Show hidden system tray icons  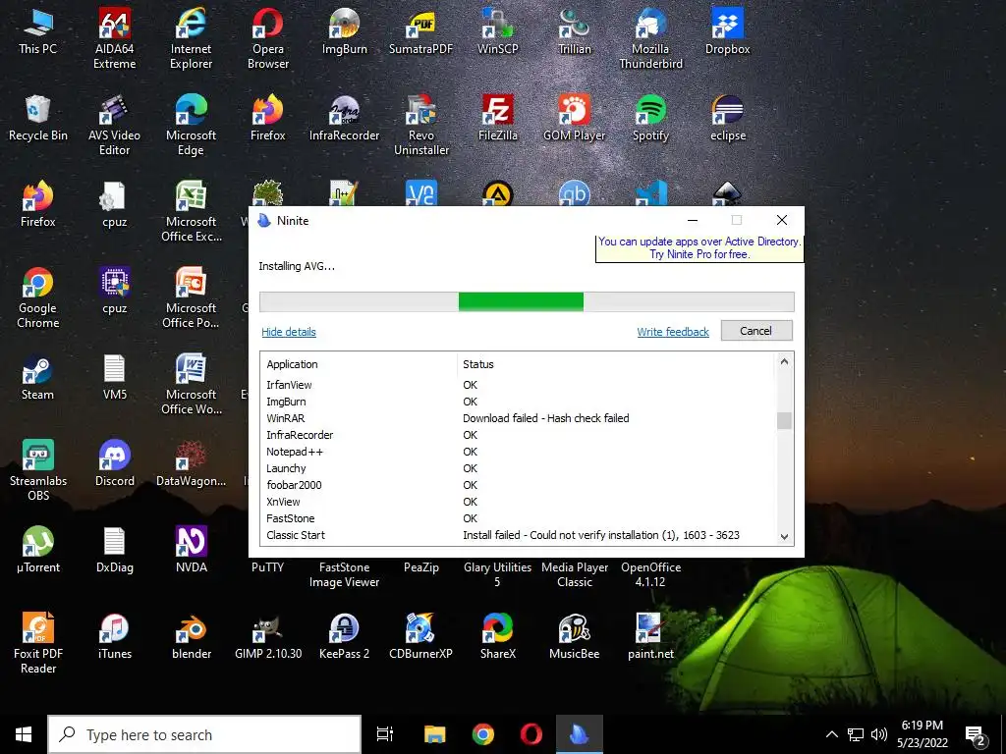(x=831, y=734)
